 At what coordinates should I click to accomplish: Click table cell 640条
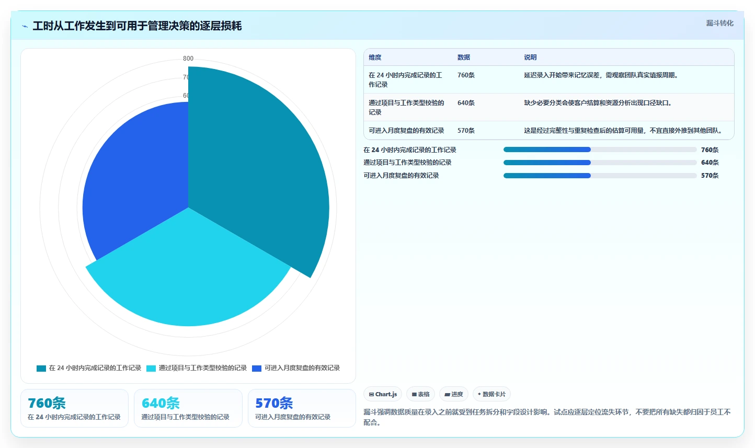click(x=466, y=103)
